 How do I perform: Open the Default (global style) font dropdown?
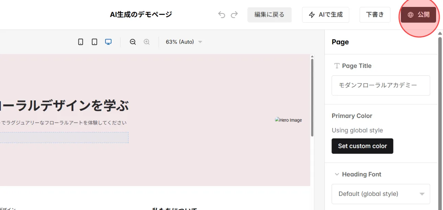(381, 194)
